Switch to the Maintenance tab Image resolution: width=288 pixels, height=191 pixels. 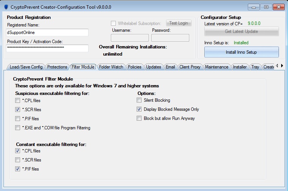coord(216,67)
